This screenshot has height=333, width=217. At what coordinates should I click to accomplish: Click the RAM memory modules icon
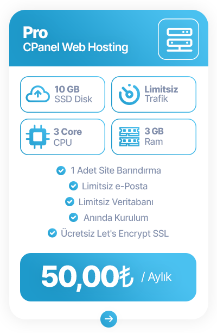pyautogui.click(x=129, y=137)
